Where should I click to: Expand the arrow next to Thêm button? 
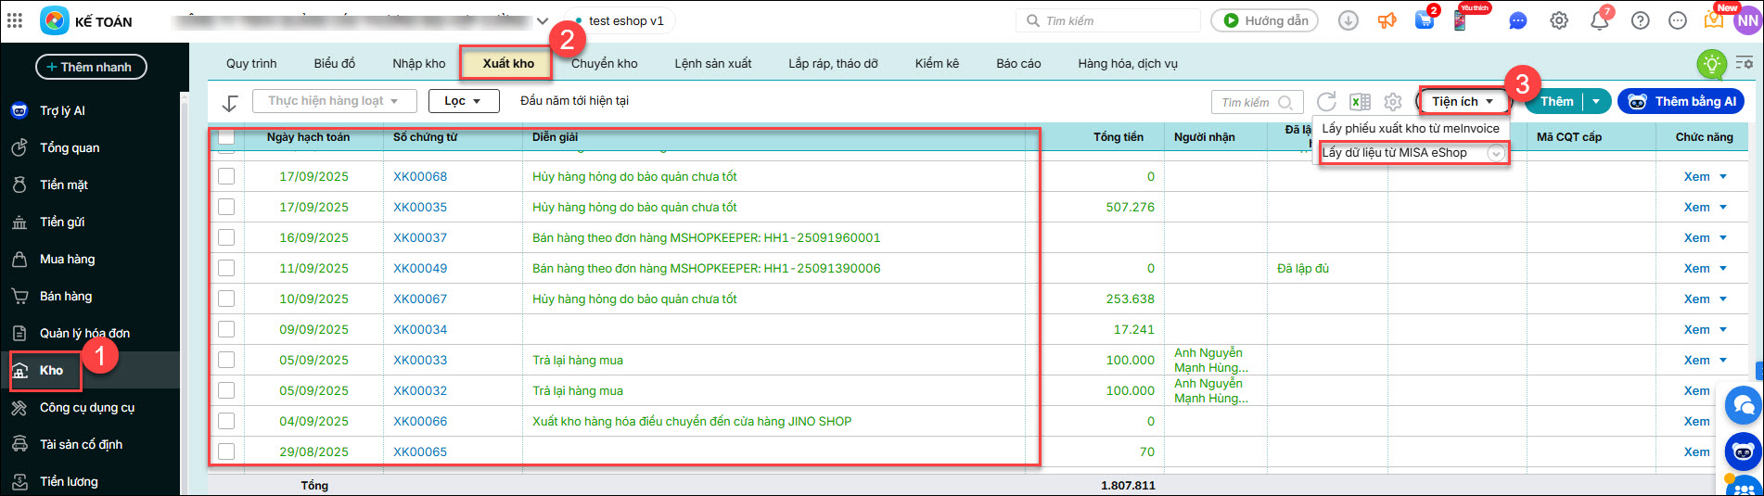click(1596, 101)
